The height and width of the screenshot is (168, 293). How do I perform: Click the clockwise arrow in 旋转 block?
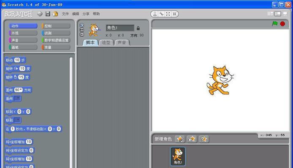[16, 68]
